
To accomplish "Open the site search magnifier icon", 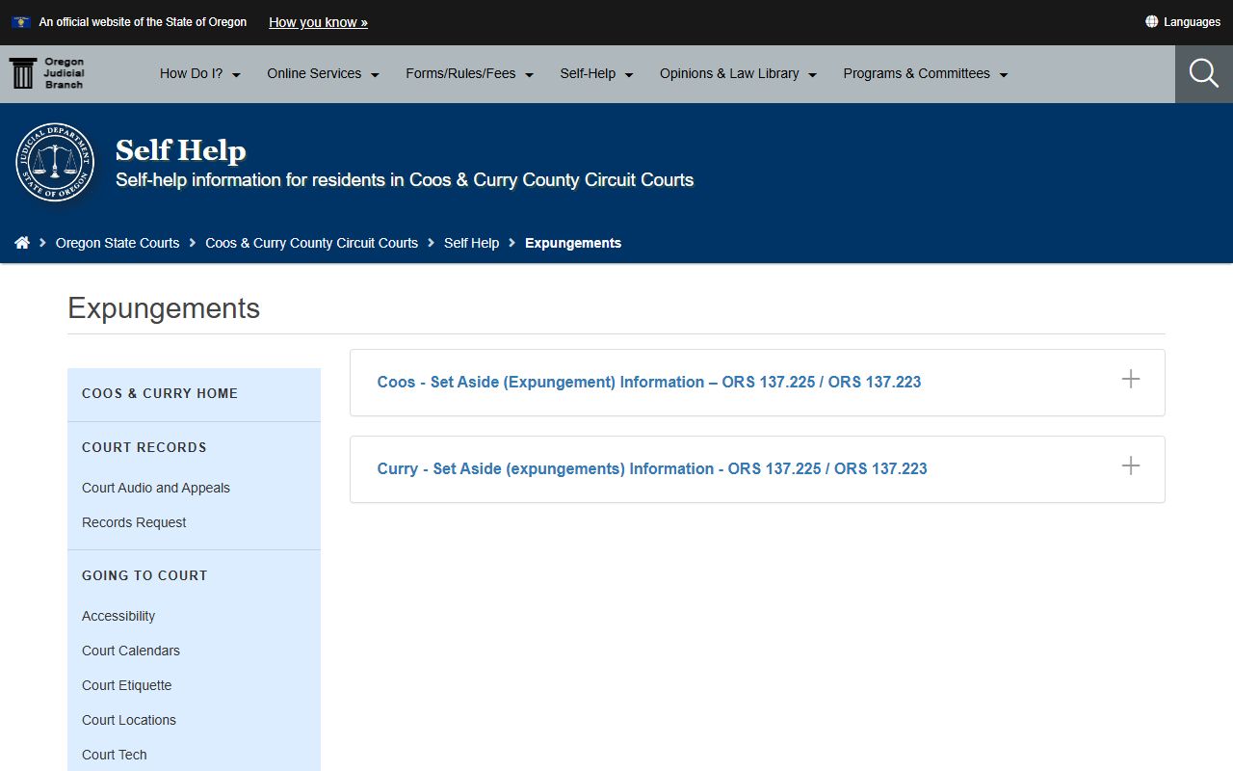I will (1204, 73).
